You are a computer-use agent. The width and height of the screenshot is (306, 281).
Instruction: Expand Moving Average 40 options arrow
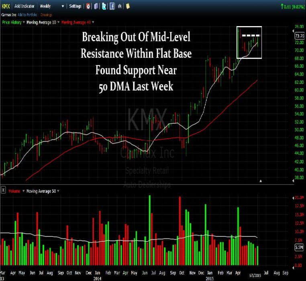[x=93, y=22]
